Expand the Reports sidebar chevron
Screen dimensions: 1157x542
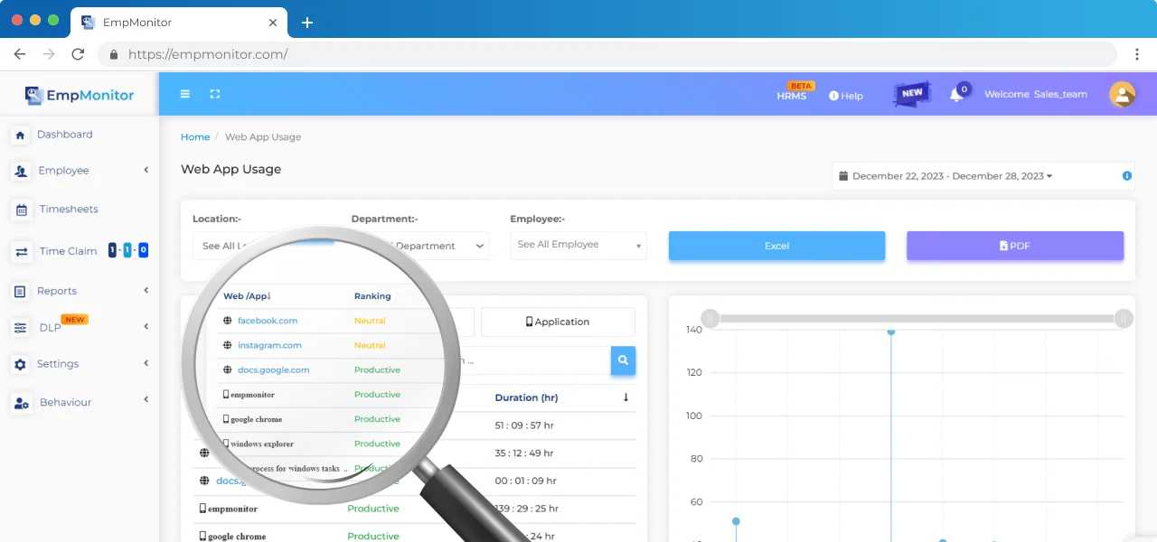coord(146,290)
